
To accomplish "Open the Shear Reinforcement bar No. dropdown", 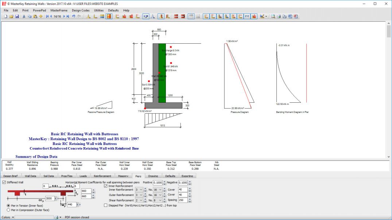I will tap(160, 200).
